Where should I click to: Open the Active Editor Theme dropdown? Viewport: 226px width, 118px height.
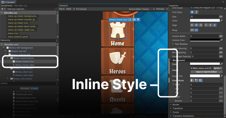pyautogui.click(x=141, y=9)
